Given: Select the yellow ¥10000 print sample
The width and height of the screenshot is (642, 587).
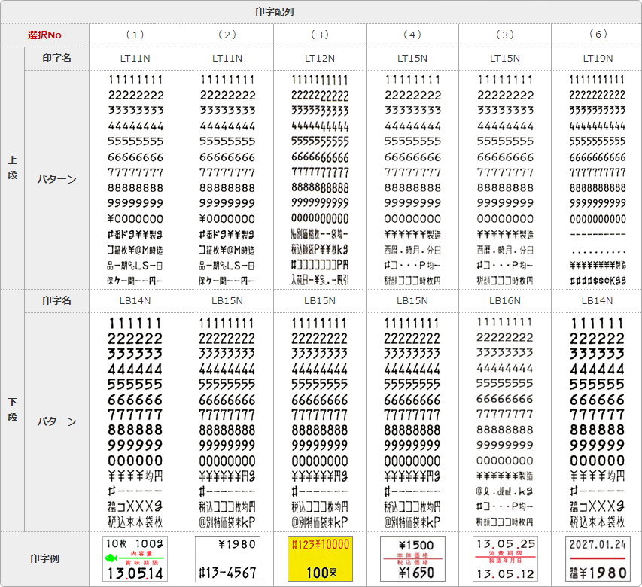Looking at the screenshot, I should tap(320, 558).
